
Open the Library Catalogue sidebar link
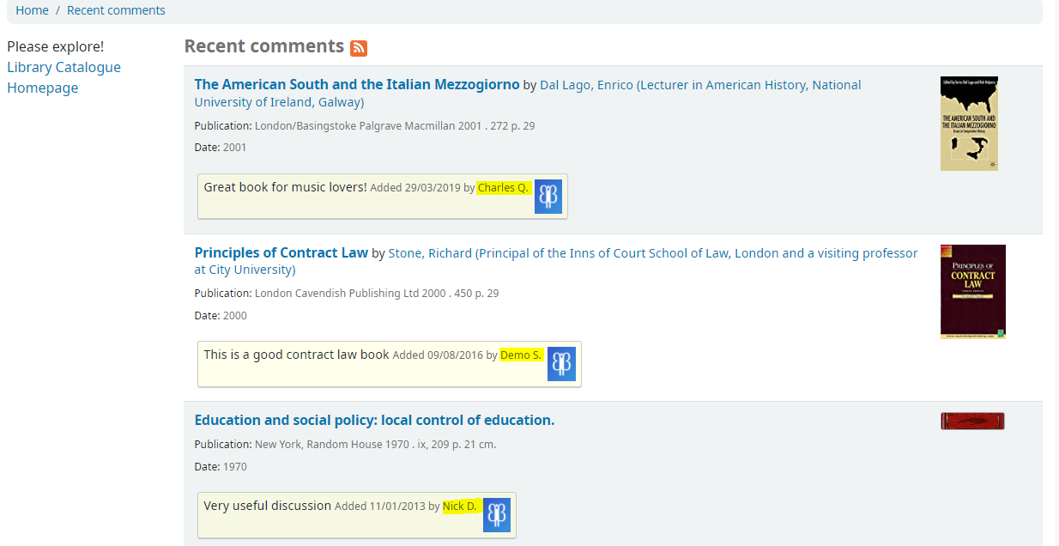coord(64,67)
